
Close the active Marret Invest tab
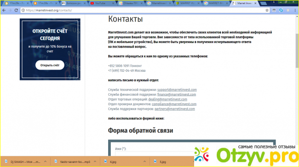coord(255,3)
